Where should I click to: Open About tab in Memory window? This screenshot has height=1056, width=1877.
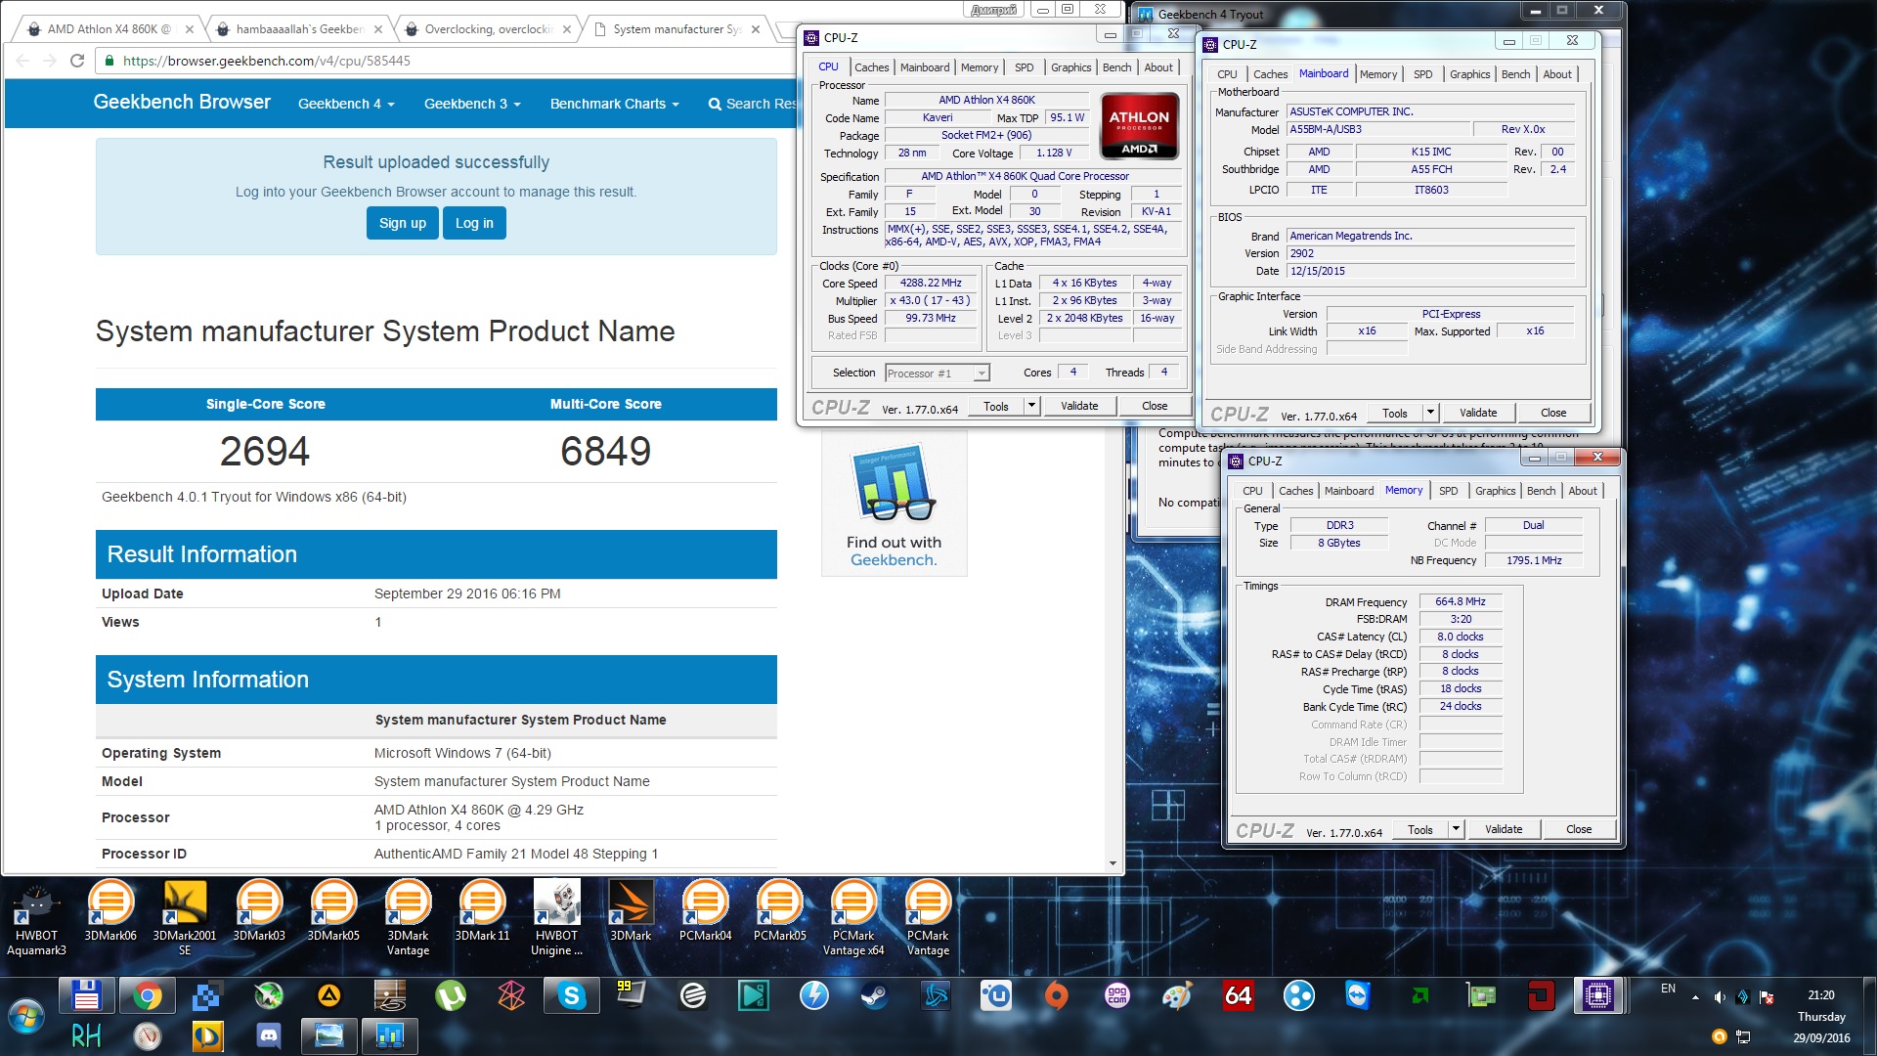[x=1583, y=491]
